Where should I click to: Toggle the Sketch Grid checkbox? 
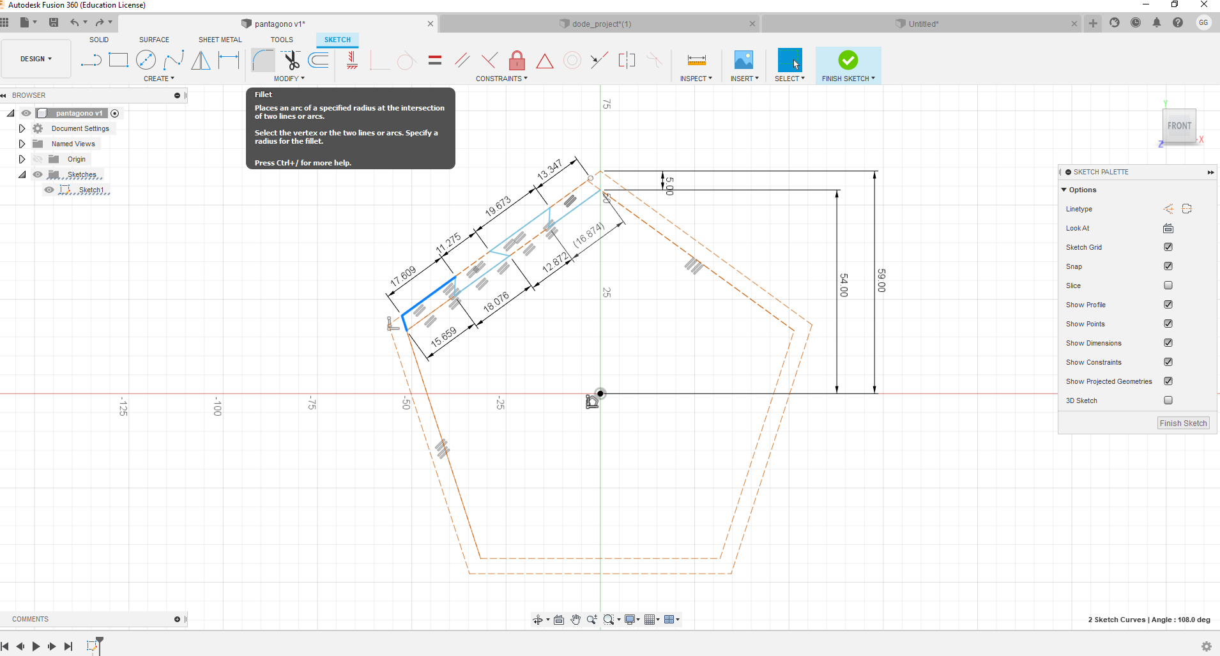point(1168,247)
